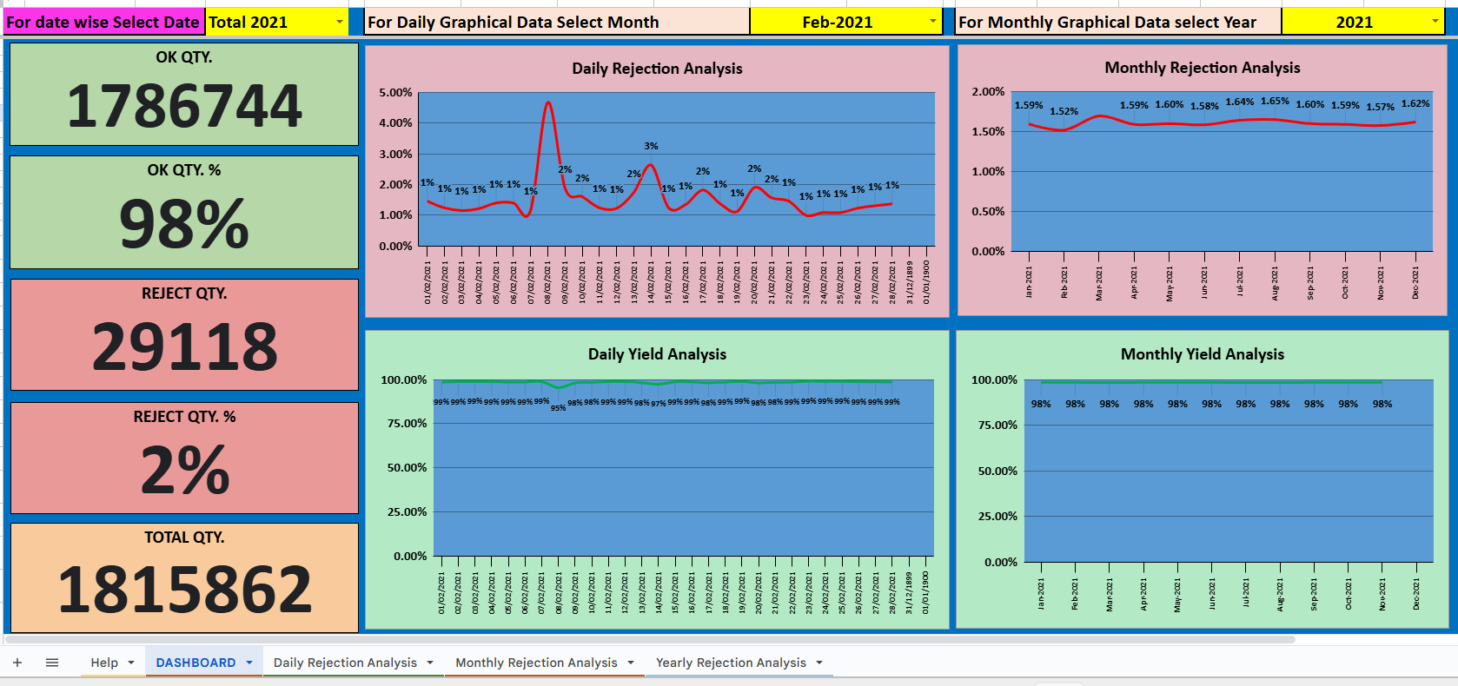Go to the Monthly Rejection Analysis sheet
Image resolution: width=1458 pixels, height=686 pixels.
(536, 663)
